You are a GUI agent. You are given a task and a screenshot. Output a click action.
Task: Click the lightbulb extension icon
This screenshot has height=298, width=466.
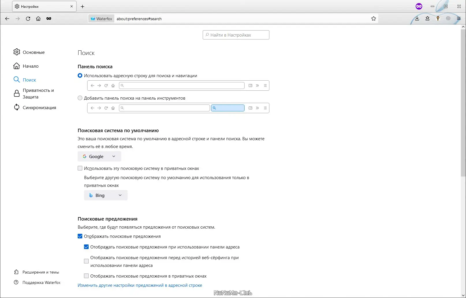pyautogui.click(x=438, y=18)
